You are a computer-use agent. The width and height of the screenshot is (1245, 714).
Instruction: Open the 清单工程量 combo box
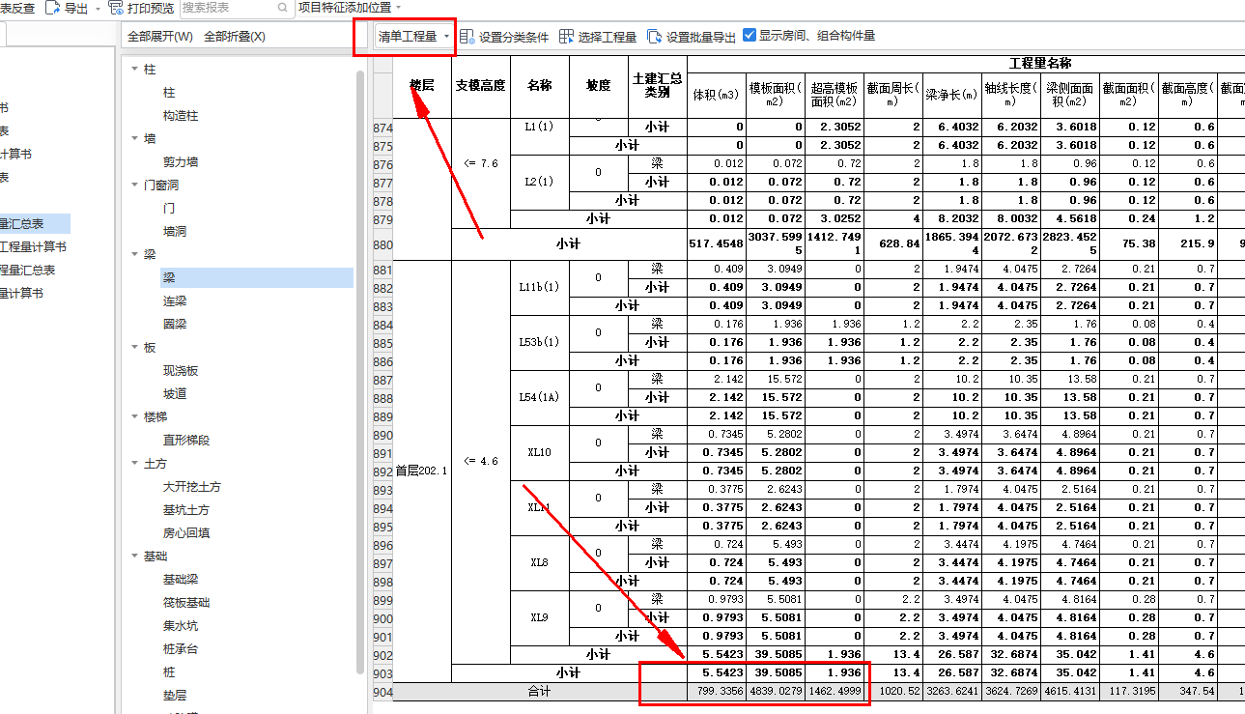click(415, 37)
